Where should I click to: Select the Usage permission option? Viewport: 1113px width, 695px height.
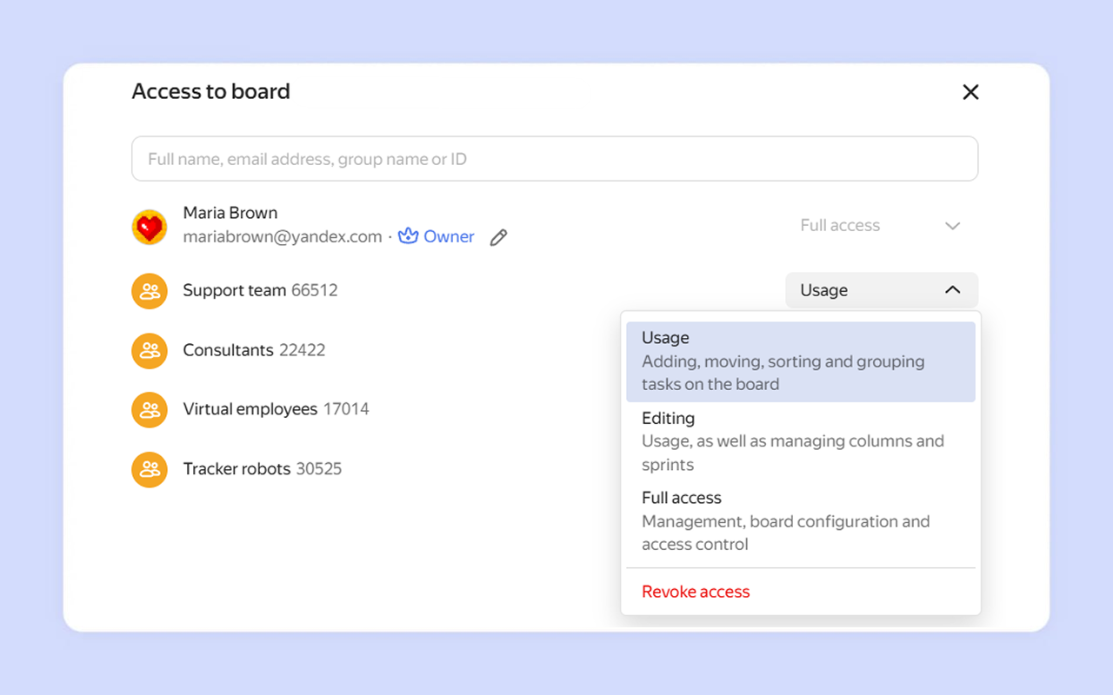tap(800, 361)
